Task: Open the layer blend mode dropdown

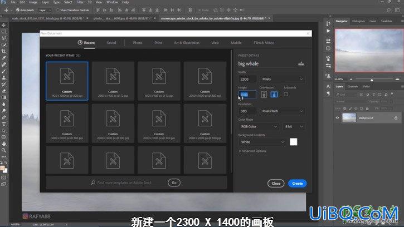Action: [352, 101]
